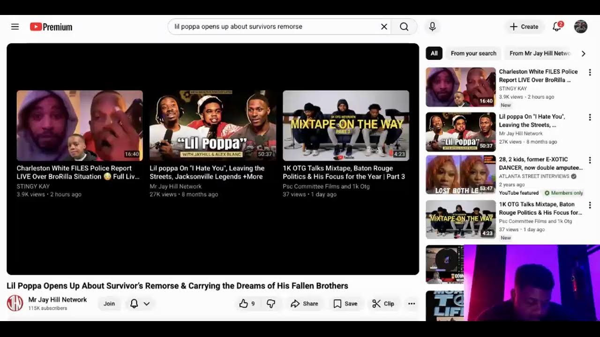
Task: Go to YouTube Premium home logo
Action: pyautogui.click(x=51, y=27)
